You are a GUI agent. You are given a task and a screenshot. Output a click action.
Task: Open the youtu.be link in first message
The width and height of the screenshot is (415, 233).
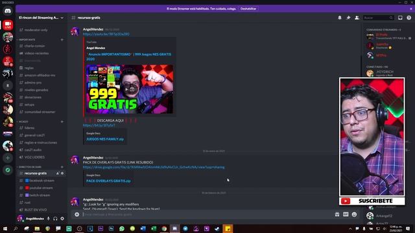click(106, 34)
